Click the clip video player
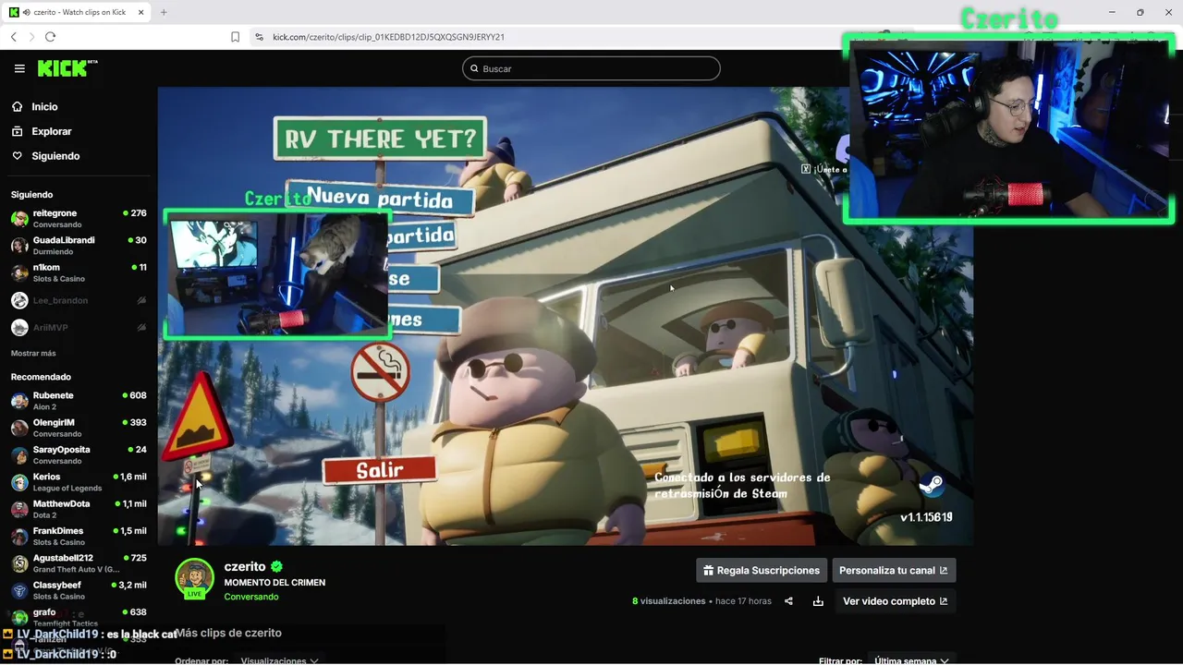1183x665 pixels. click(x=565, y=316)
